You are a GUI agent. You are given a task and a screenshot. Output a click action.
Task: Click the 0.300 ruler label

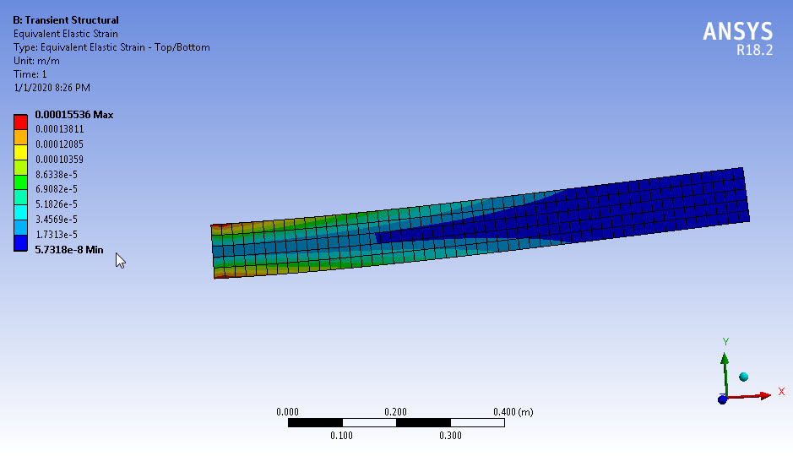click(x=450, y=436)
